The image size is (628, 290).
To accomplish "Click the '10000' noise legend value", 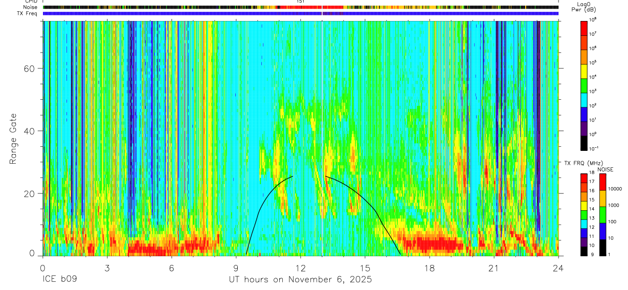I will tap(616, 189).
